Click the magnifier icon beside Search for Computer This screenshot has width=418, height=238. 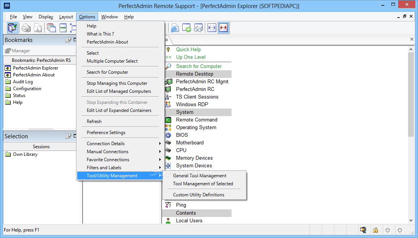pos(168,66)
